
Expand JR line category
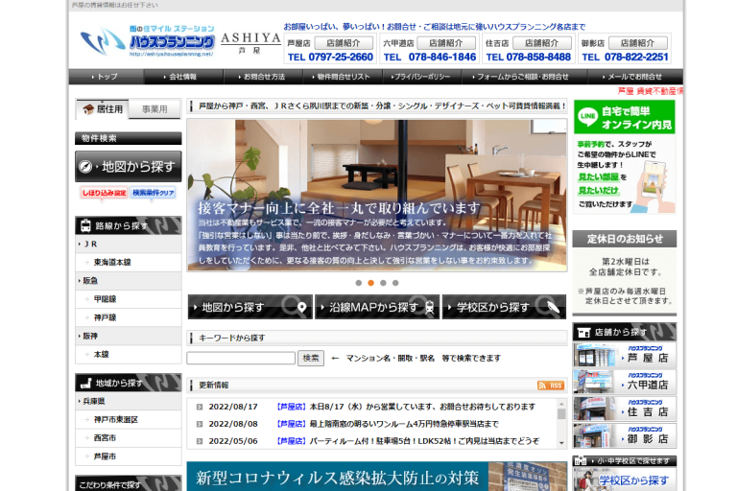128,244
